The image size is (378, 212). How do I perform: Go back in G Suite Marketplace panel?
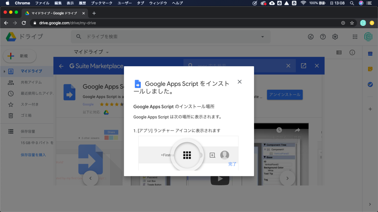61,66
